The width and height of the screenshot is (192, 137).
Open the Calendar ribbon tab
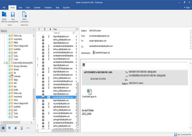37,7
